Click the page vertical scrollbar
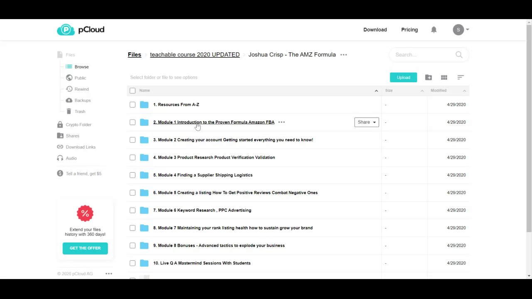Image resolution: width=532 pixels, height=299 pixels. pyautogui.click(x=529, y=128)
